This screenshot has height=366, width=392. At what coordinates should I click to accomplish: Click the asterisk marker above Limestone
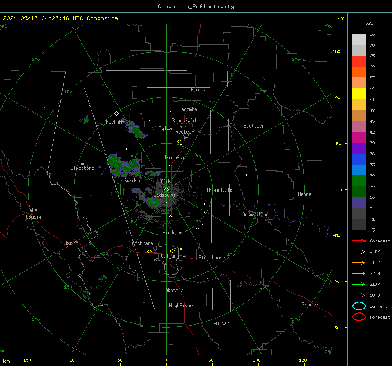82,164
